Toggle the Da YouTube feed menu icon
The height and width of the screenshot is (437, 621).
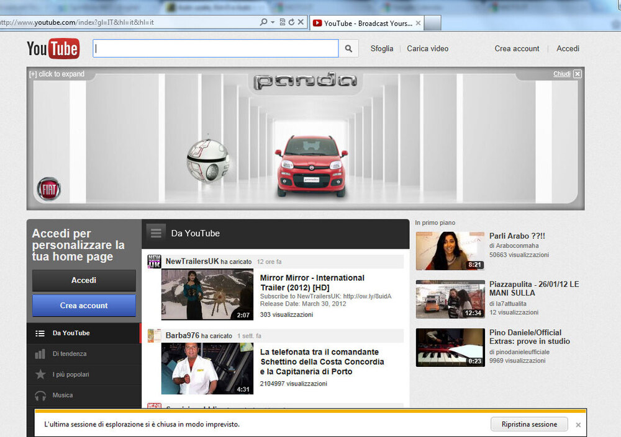click(156, 233)
